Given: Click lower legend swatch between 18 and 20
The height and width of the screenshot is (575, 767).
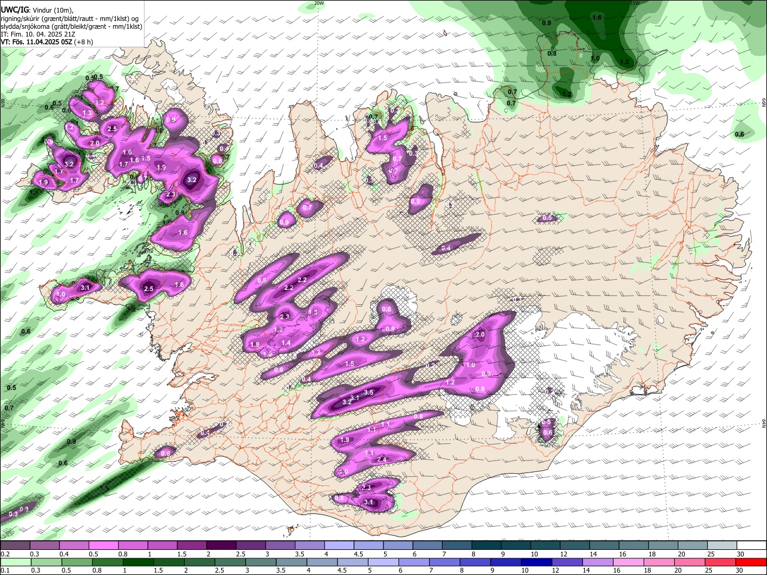Looking at the screenshot, I should (659, 562).
